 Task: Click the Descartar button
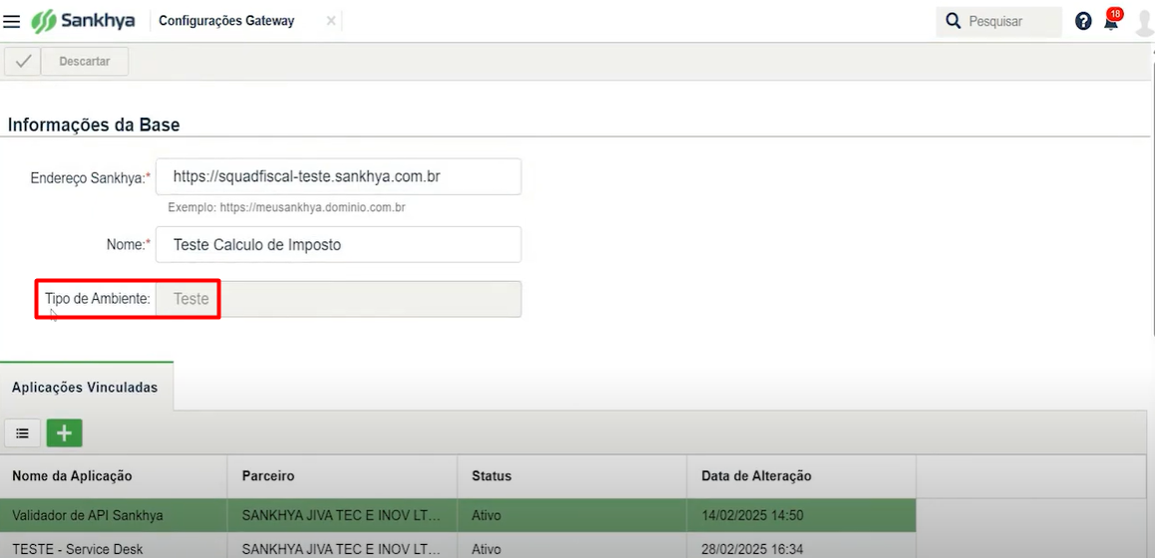coord(85,61)
